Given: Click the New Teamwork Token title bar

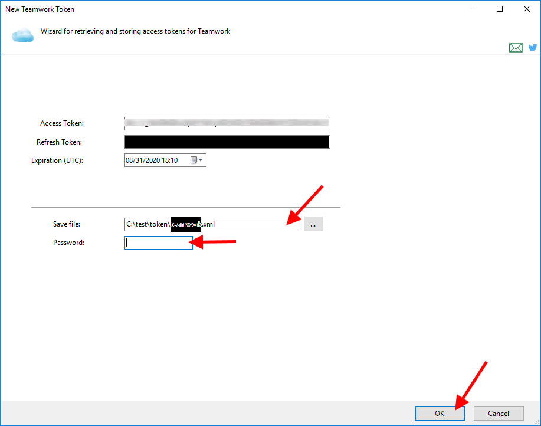Looking at the screenshot, I should (236, 9).
